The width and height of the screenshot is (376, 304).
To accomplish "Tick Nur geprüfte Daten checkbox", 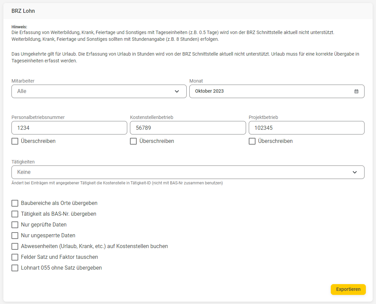I will [x=15, y=225].
